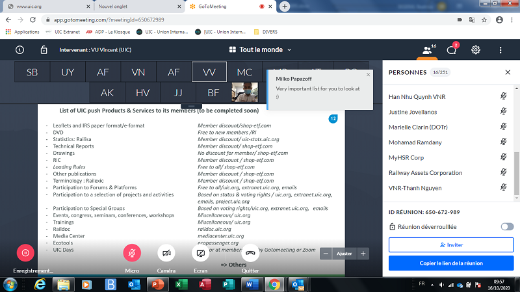The height and width of the screenshot is (292, 520).
Task: Select the SB participant tile
Action: coord(32,72)
